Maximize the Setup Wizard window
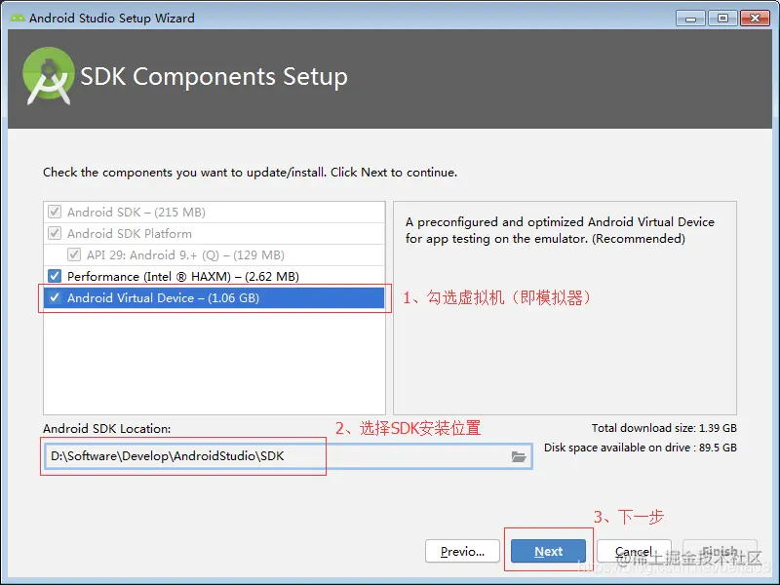The image size is (780, 585). point(722,19)
